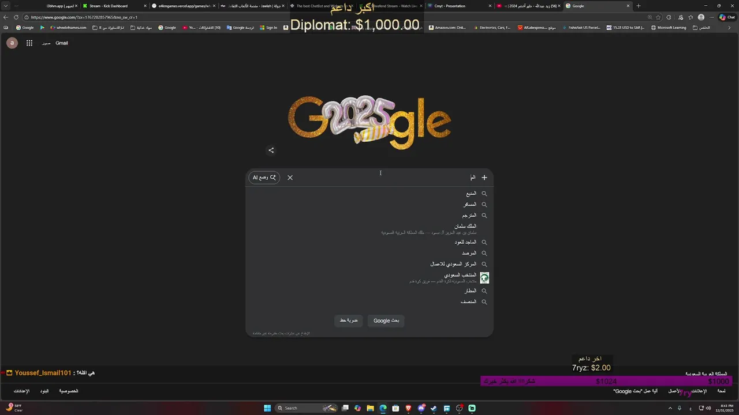Select suggestion المركز السعودي للاتصال
The height and width of the screenshot is (415, 739).
click(x=369, y=264)
